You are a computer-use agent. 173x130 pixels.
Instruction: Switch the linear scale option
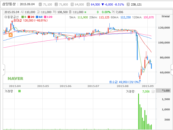[x=166, y=16]
